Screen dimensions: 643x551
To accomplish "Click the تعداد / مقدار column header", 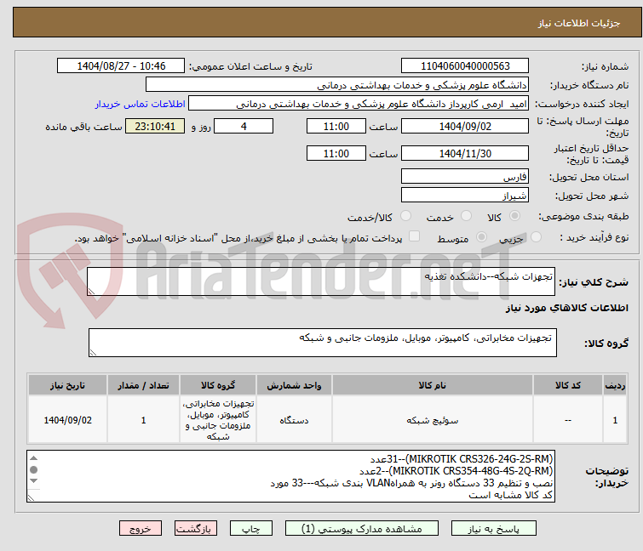I will pos(143,385).
